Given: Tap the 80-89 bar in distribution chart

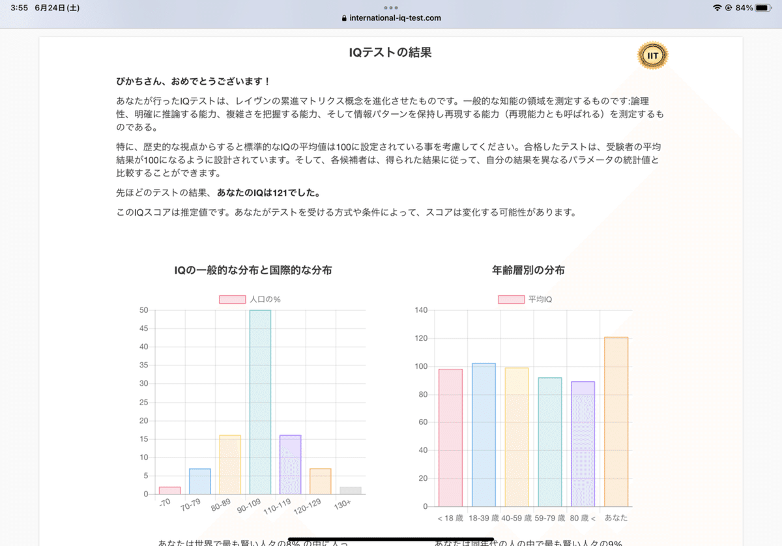Looking at the screenshot, I should (x=230, y=465).
